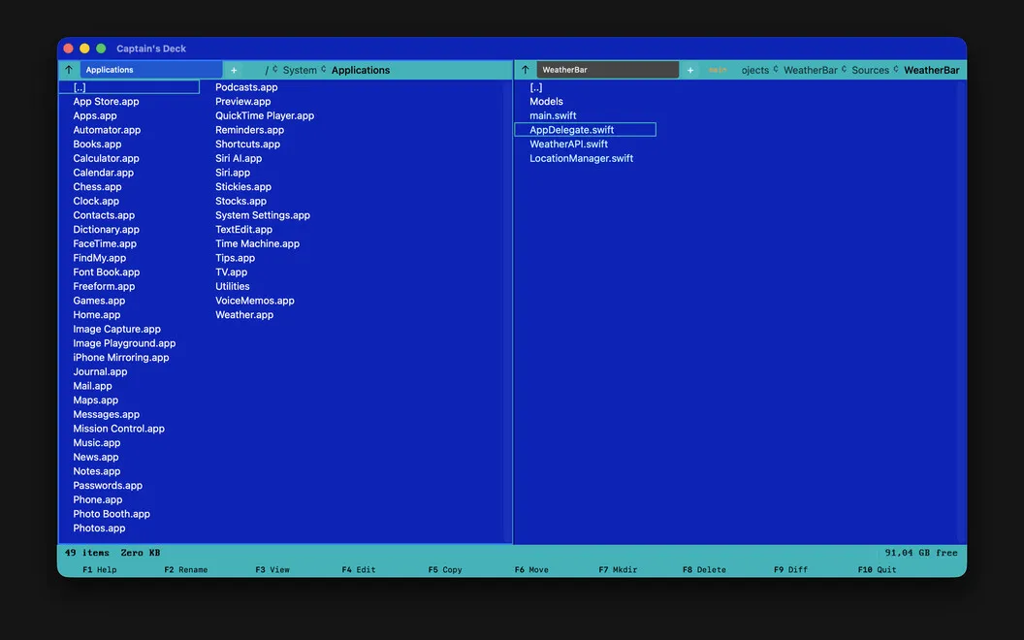Viewport: 1024px width, 640px height.
Task: Select Calculator.app
Action: coord(106,158)
